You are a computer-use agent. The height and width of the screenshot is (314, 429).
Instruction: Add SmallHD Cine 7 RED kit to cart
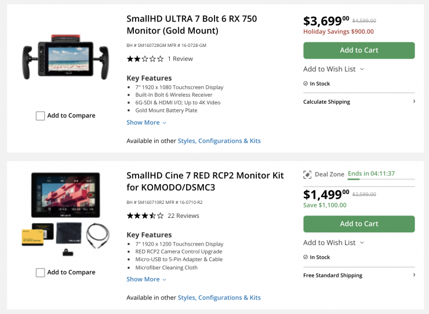[359, 224]
